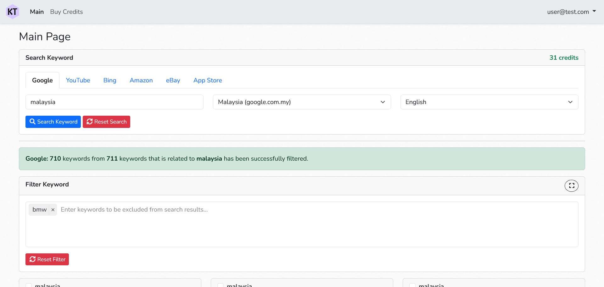The width and height of the screenshot is (604, 287).
Task: Toggle fullscreen for Filter Keyword panel
Action: [x=571, y=186]
